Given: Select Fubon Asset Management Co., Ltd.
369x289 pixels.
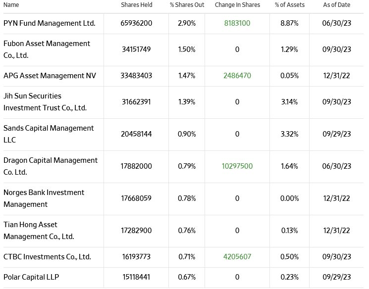Looking at the screenshot, I should click(47, 49).
